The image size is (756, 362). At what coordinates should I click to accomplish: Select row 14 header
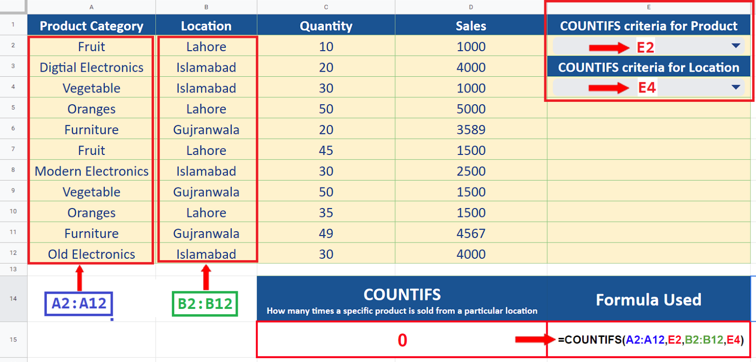point(13,299)
